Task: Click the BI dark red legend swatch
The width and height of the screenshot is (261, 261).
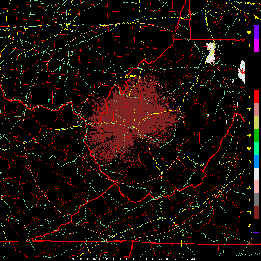Action: coord(256,213)
